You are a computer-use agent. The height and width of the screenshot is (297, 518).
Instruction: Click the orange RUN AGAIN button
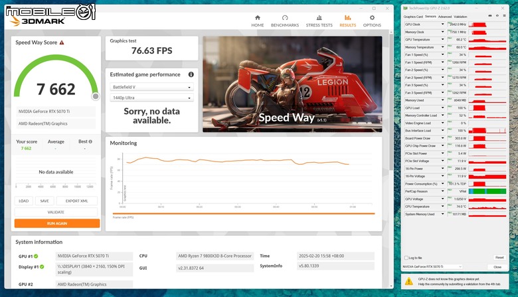click(57, 223)
